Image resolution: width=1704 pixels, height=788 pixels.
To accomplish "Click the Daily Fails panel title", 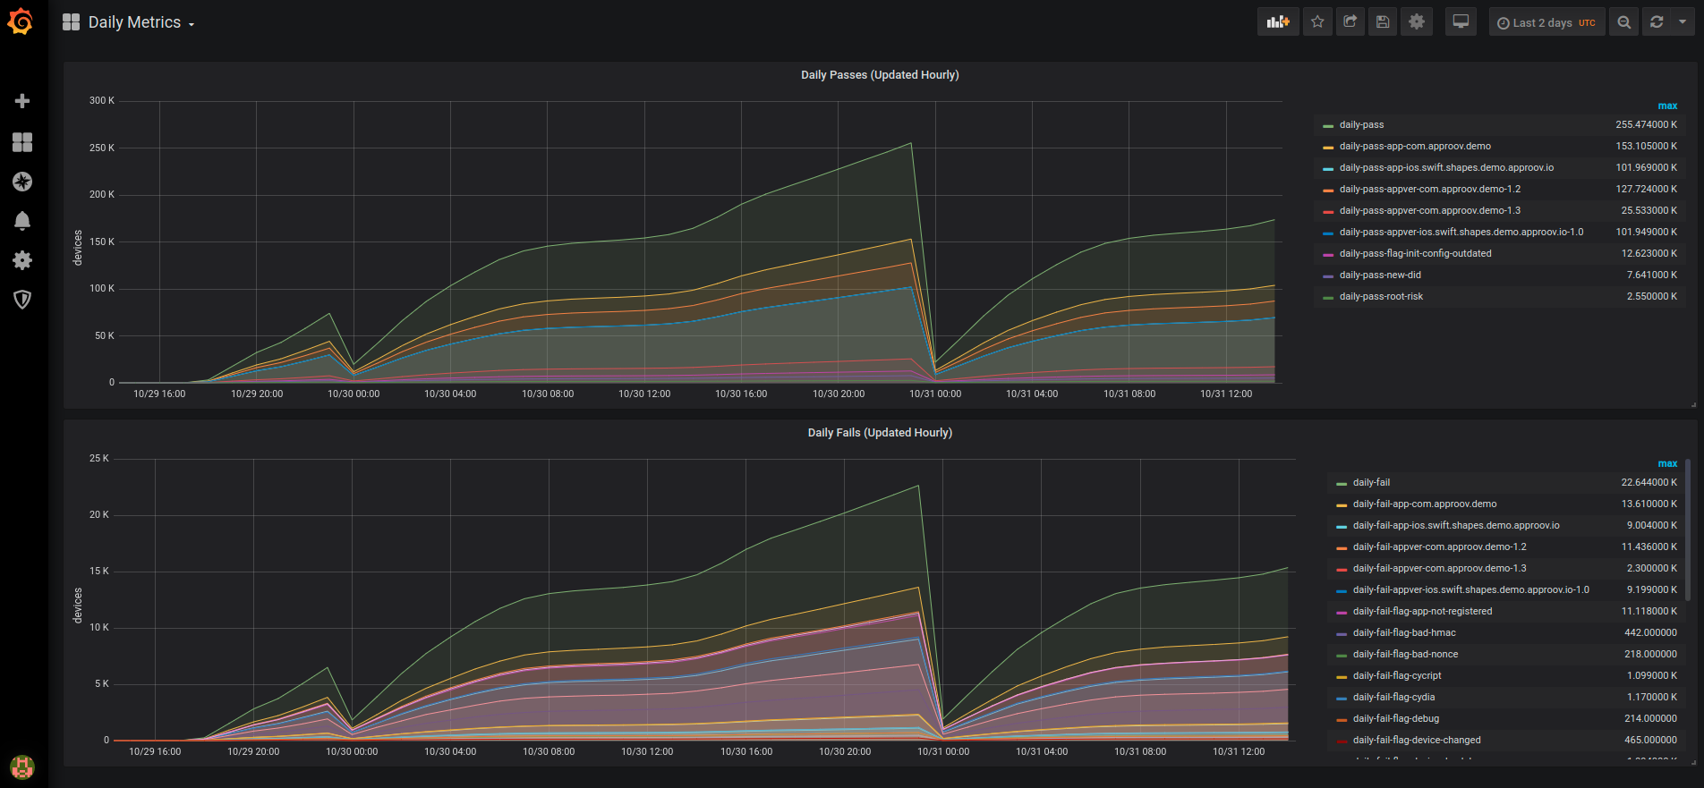I will point(879,433).
